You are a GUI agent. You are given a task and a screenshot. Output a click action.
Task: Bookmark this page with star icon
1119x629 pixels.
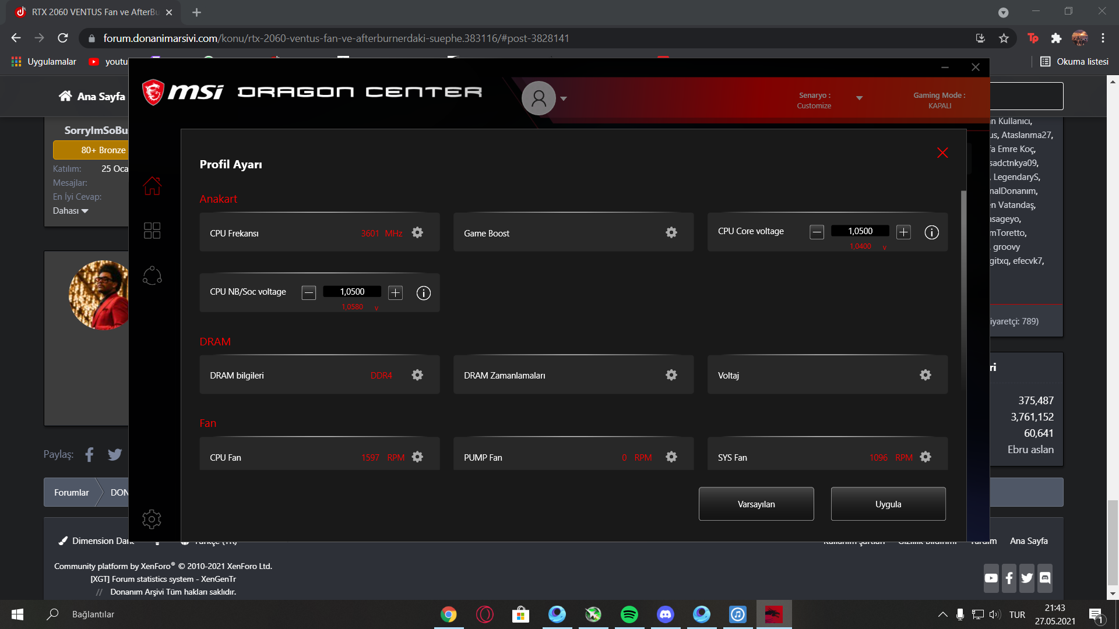pyautogui.click(x=1004, y=38)
